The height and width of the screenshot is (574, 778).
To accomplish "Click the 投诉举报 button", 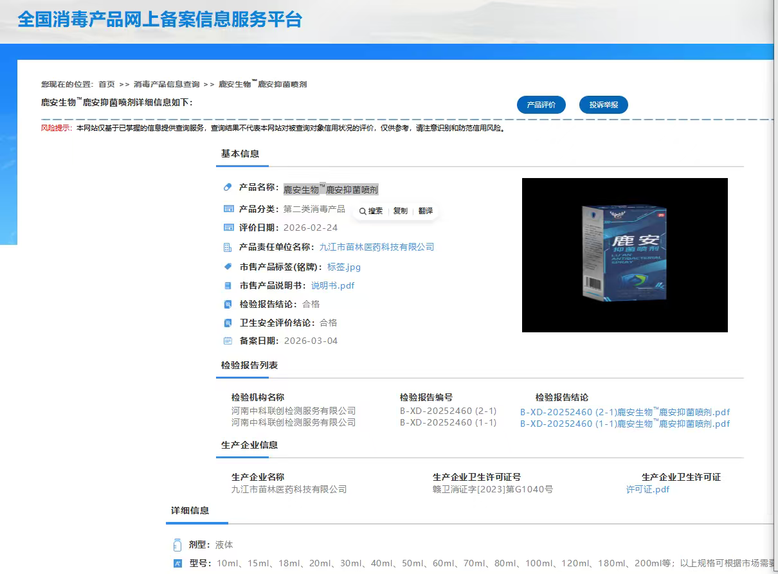I will [x=604, y=105].
